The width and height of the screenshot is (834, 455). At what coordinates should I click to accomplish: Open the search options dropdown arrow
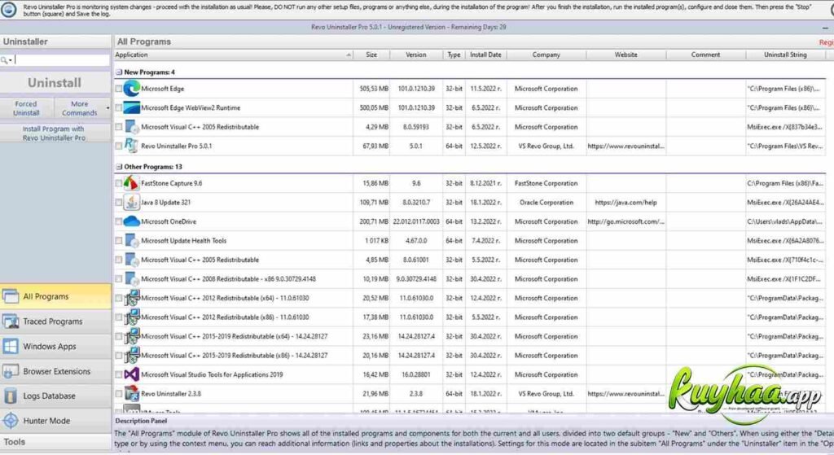click(10, 60)
